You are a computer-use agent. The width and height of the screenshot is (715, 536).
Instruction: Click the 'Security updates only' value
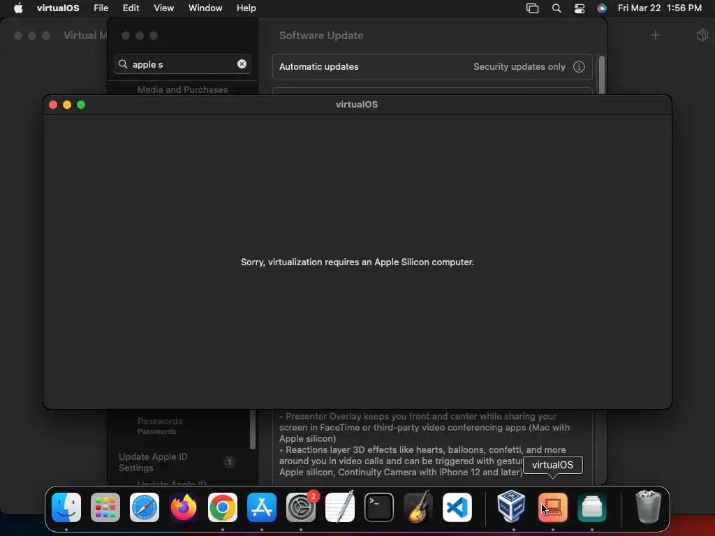[519, 66]
